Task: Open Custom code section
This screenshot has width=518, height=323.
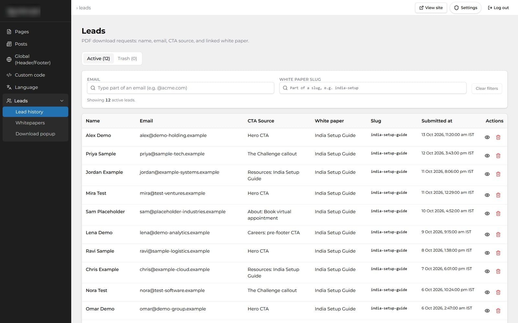Action: pos(35,75)
